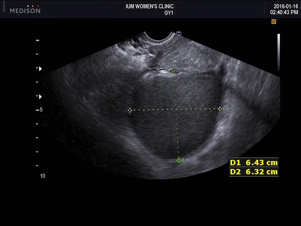Click the M orientation marker near the probe
This screenshot has width=301, height=226.
(x=179, y=34)
